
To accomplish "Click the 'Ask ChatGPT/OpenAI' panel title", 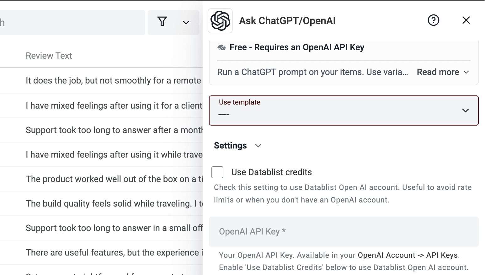I will click(287, 21).
